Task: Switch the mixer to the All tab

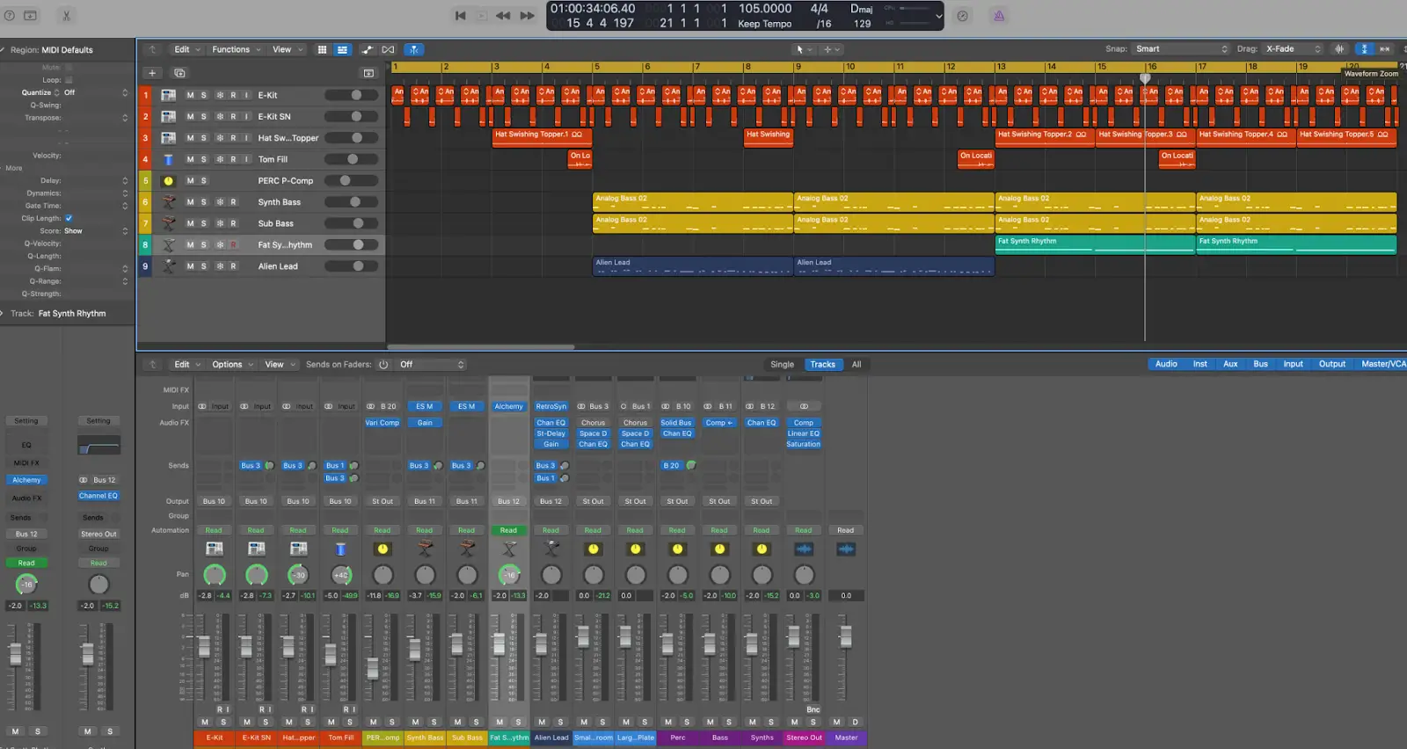Action: (x=856, y=365)
